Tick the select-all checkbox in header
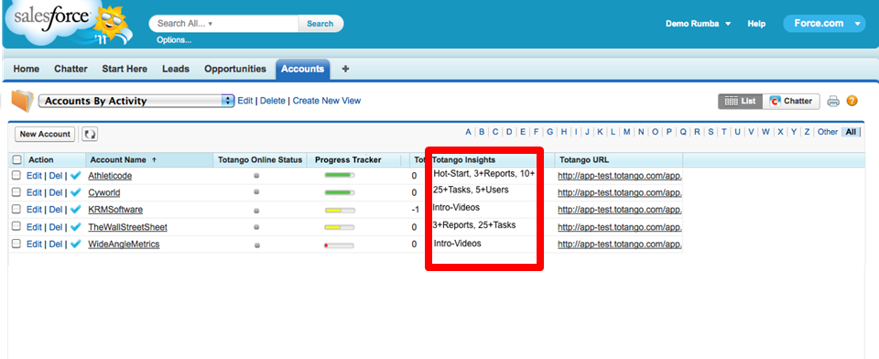This screenshot has width=879, height=359. coord(16,160)
